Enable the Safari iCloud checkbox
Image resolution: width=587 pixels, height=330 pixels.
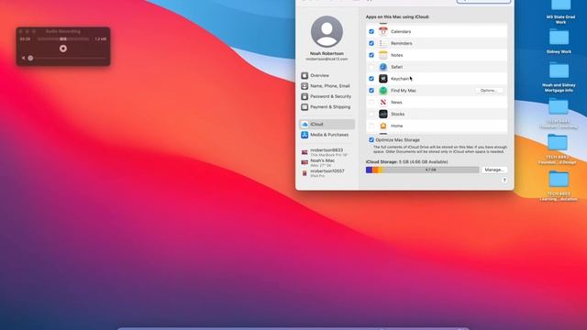371,67
